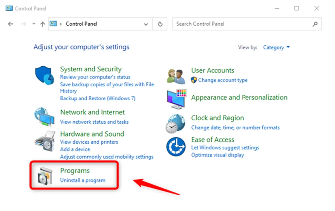335x211 pixels.
Task: Expand the View by Category dropdown
Action: point(276,47)
